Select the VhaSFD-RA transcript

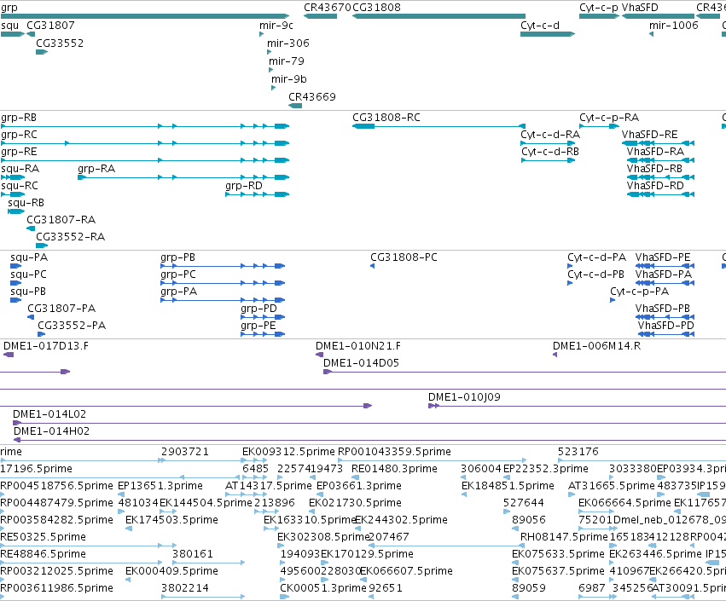point(660,160)
